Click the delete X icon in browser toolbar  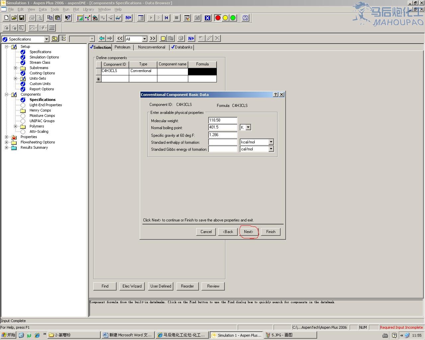point(217,39)
